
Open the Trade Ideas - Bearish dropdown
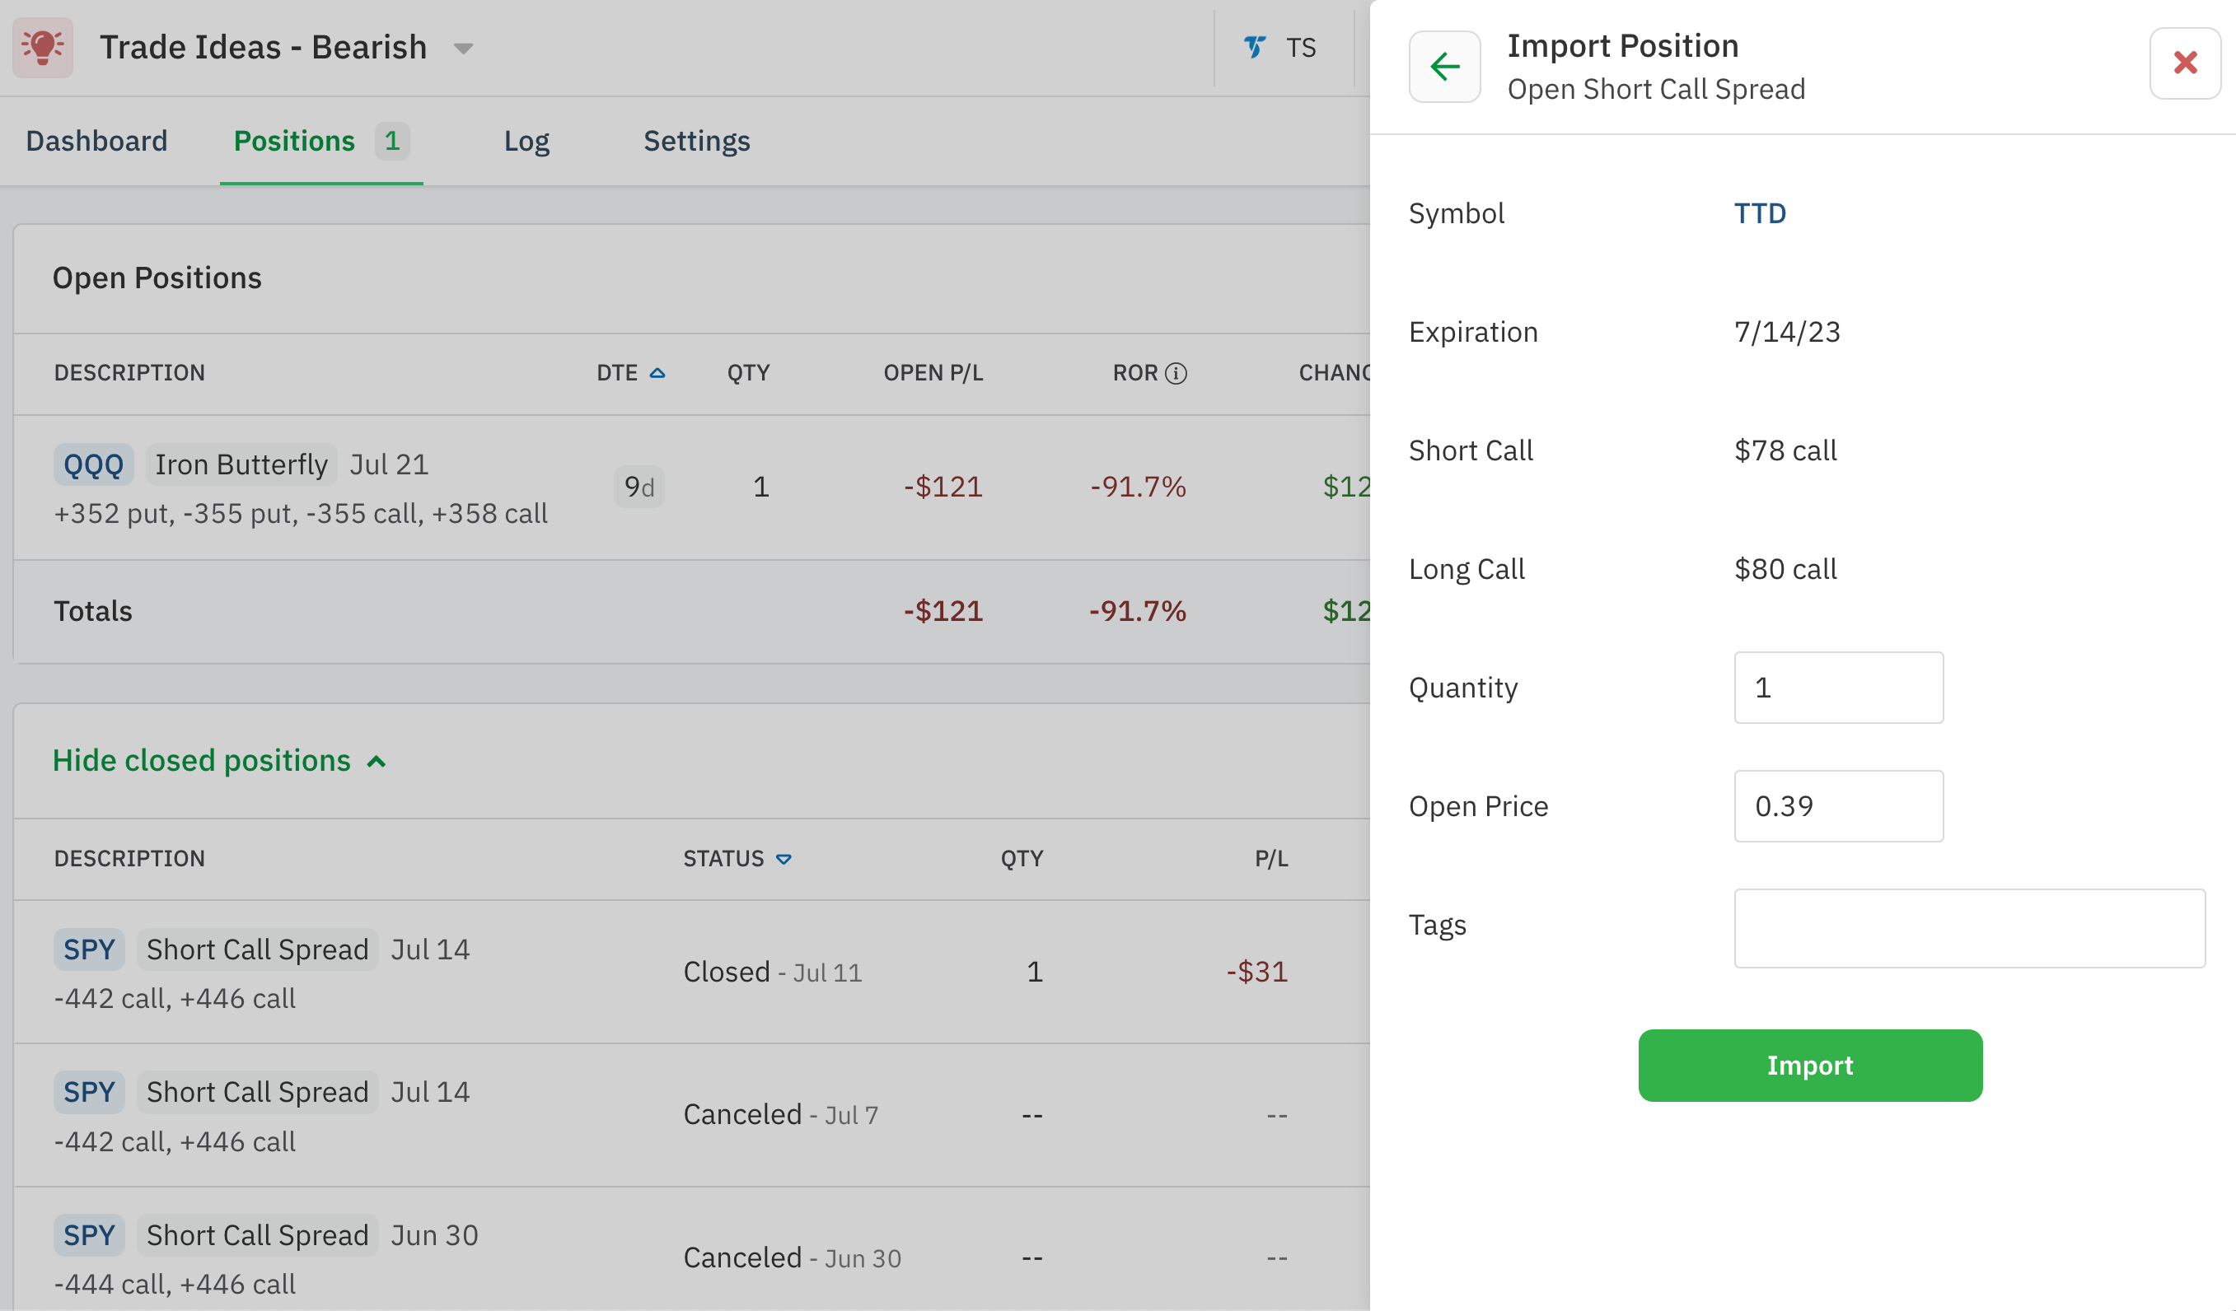463,48
